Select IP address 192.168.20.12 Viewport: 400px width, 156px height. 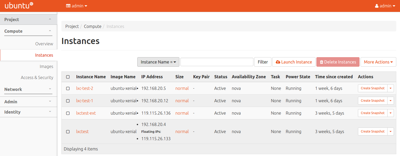click(x=154, y=101)
